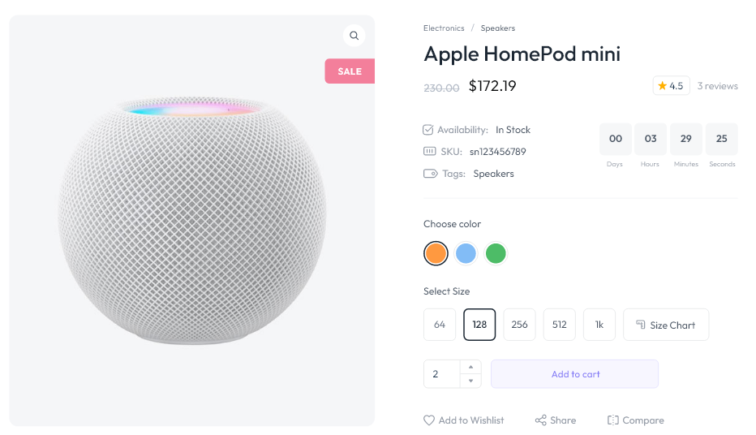Click the Share icon
756x435 pixels.
click(x=541, y=420)
